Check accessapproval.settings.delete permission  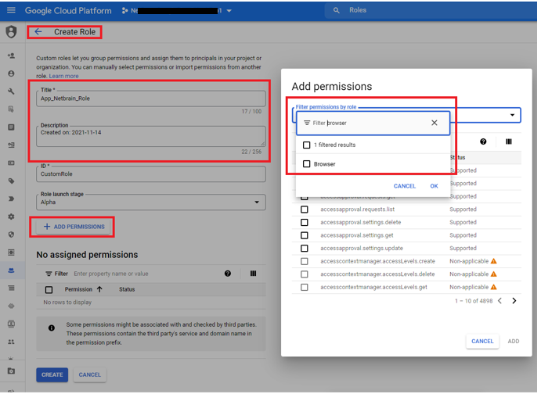[305, 223]
